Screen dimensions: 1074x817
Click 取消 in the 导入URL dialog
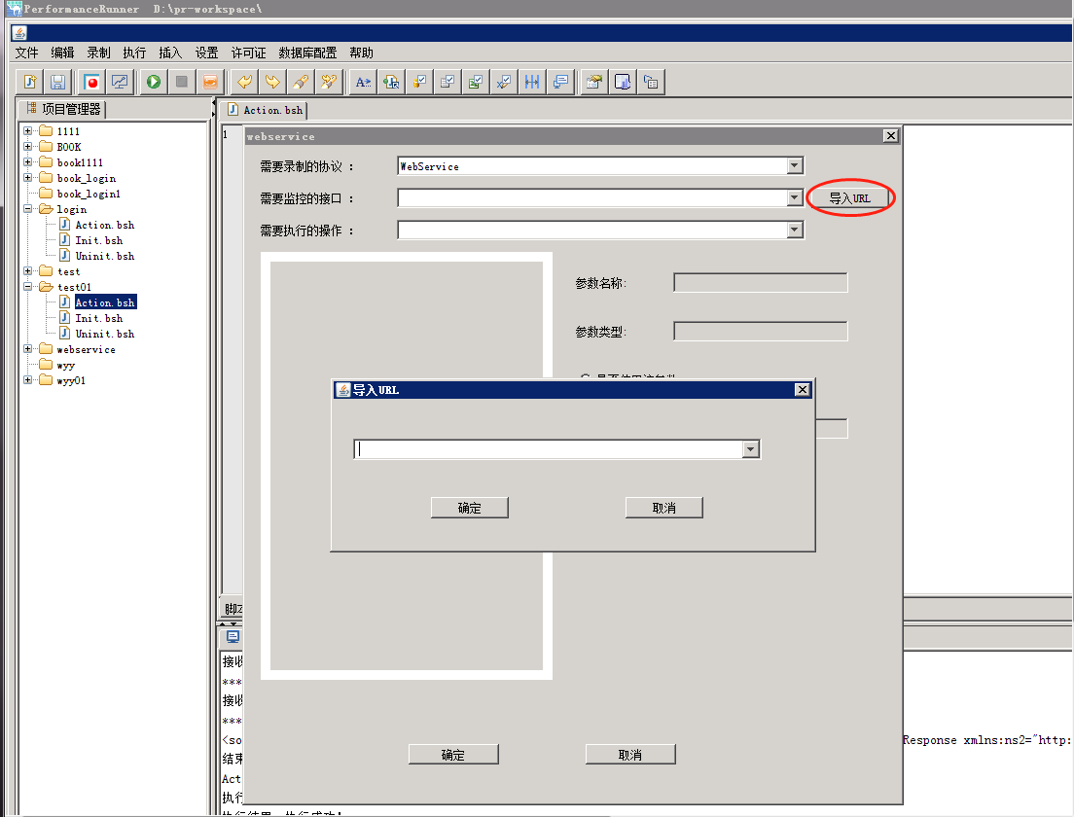tap(663, 508)
